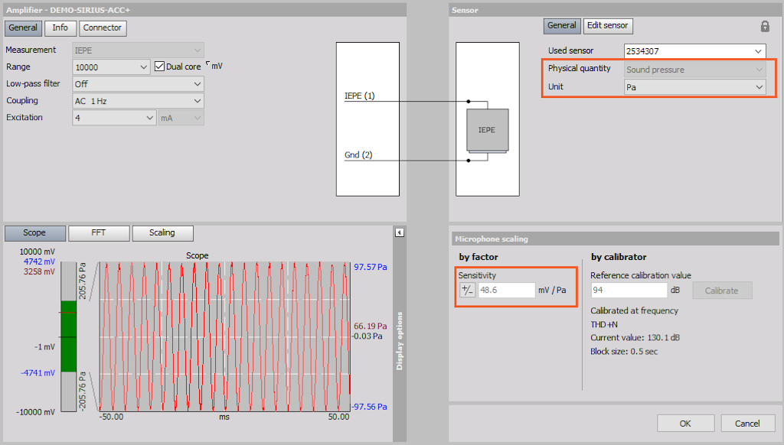Open the Connector tab
Screen dimensions: 784x445
(103, 28)
